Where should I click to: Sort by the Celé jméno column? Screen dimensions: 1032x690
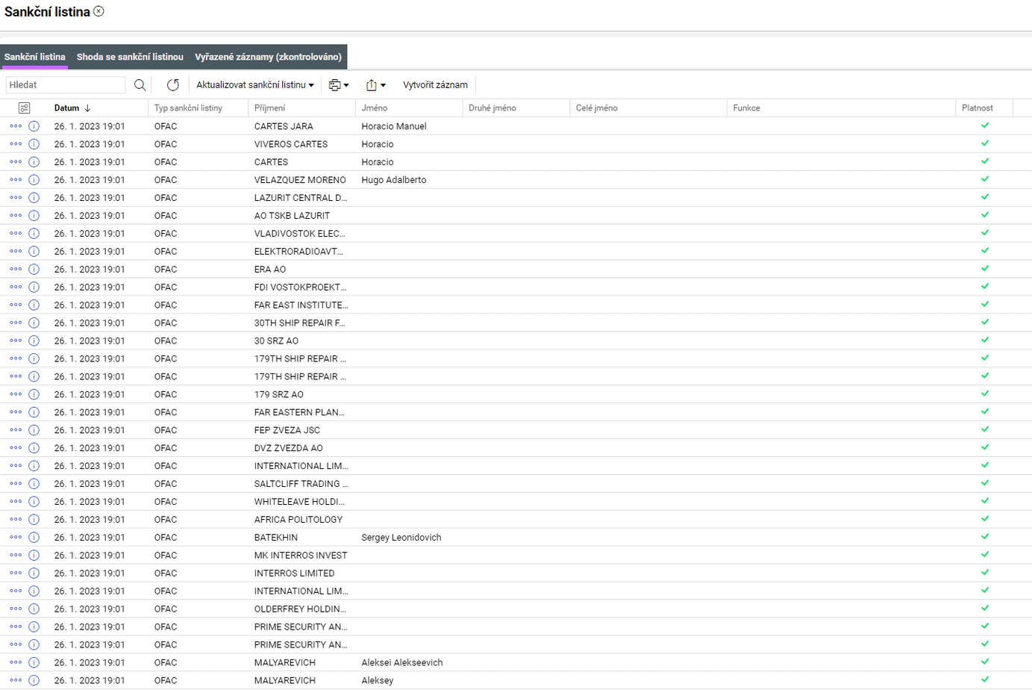[597, 108]
